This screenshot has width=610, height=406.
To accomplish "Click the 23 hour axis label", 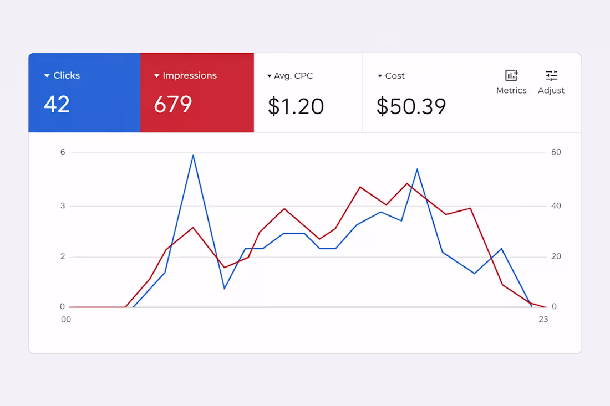I will pyautogui.click(x=543, y=320).
